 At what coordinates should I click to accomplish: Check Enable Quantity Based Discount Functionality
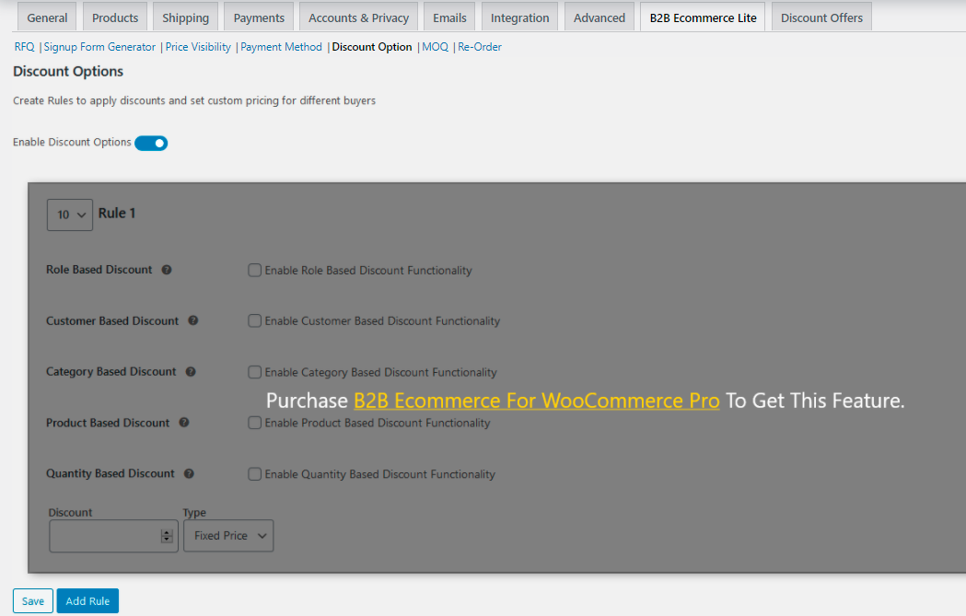pyautogui.click(x=254, y=473)
